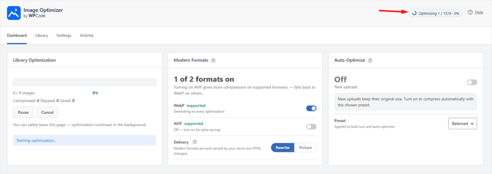Select the Picture delivery option

305,148
